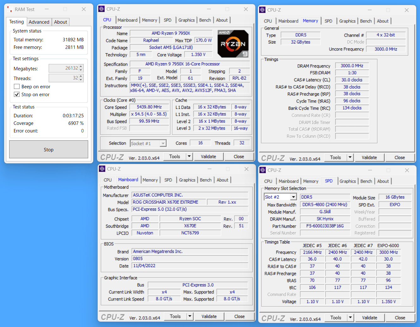This screenshot has height=327, width=420.
Task: Click the Module Size value 16 GBytes
Action: coord(395,197)
